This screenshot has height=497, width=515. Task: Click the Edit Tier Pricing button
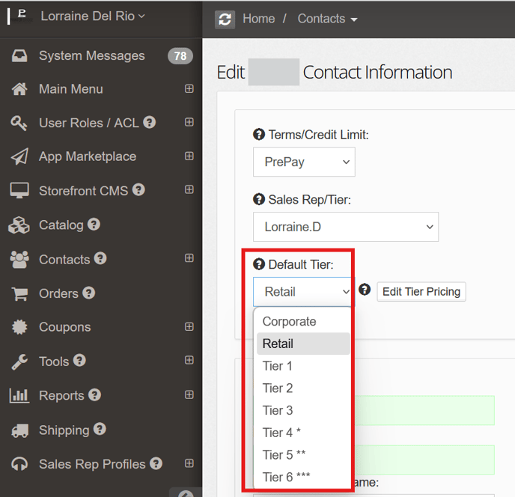click(x=421, y=291)
